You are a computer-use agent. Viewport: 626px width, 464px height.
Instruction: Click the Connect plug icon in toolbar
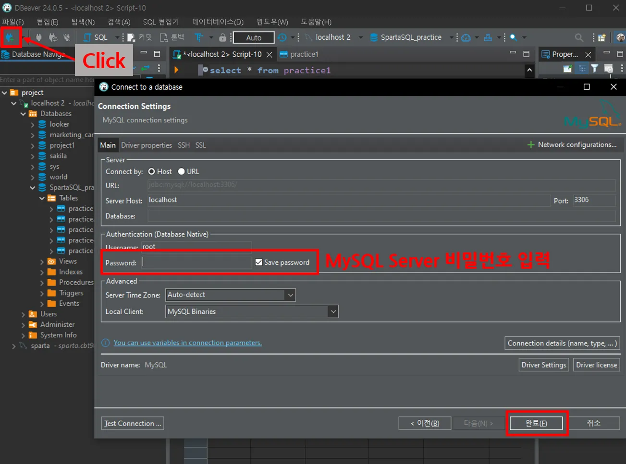pyautogui.click(x=39, y=37)
